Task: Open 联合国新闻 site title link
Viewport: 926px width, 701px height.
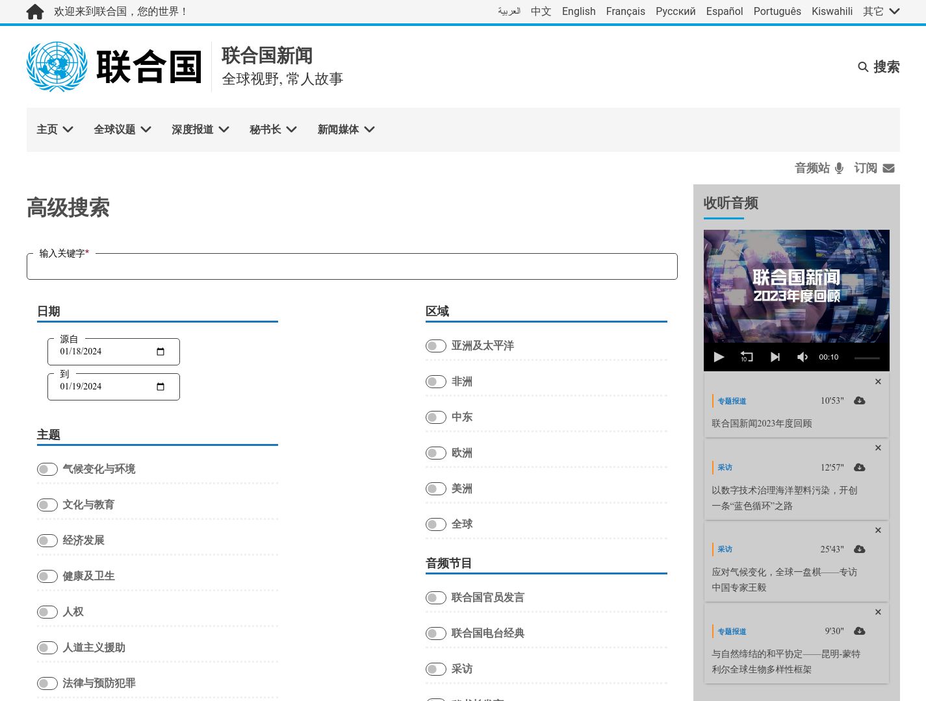Action: [x=267, y=56]
